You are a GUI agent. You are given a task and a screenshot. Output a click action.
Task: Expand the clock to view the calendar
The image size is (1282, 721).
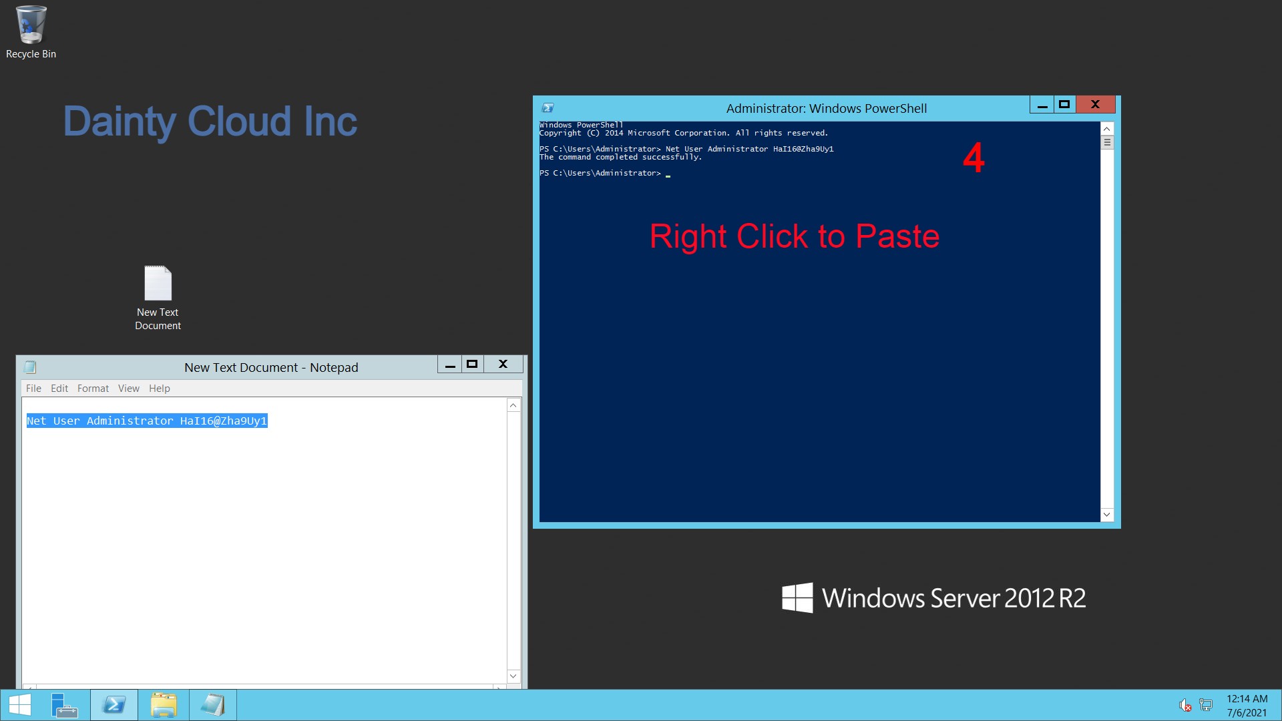[x=1246, y=704]
